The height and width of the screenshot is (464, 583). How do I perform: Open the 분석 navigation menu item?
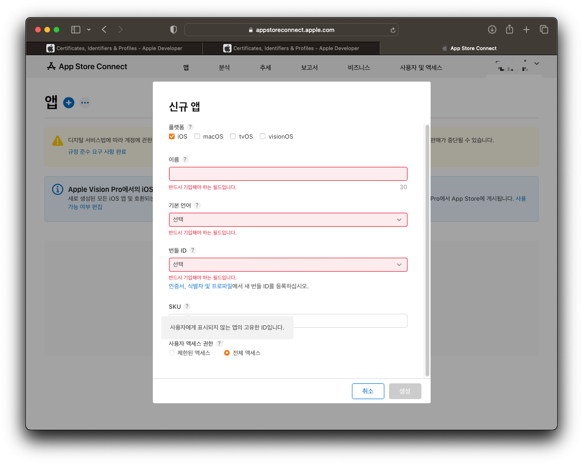224,68
